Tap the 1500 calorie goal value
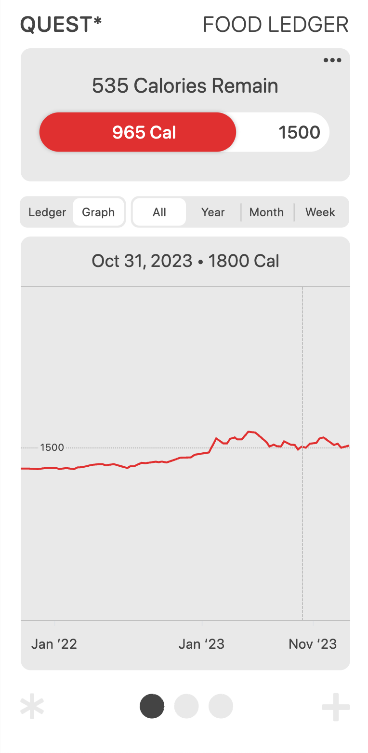The height and width of the screenshot is (753, 368). point(299,132)
